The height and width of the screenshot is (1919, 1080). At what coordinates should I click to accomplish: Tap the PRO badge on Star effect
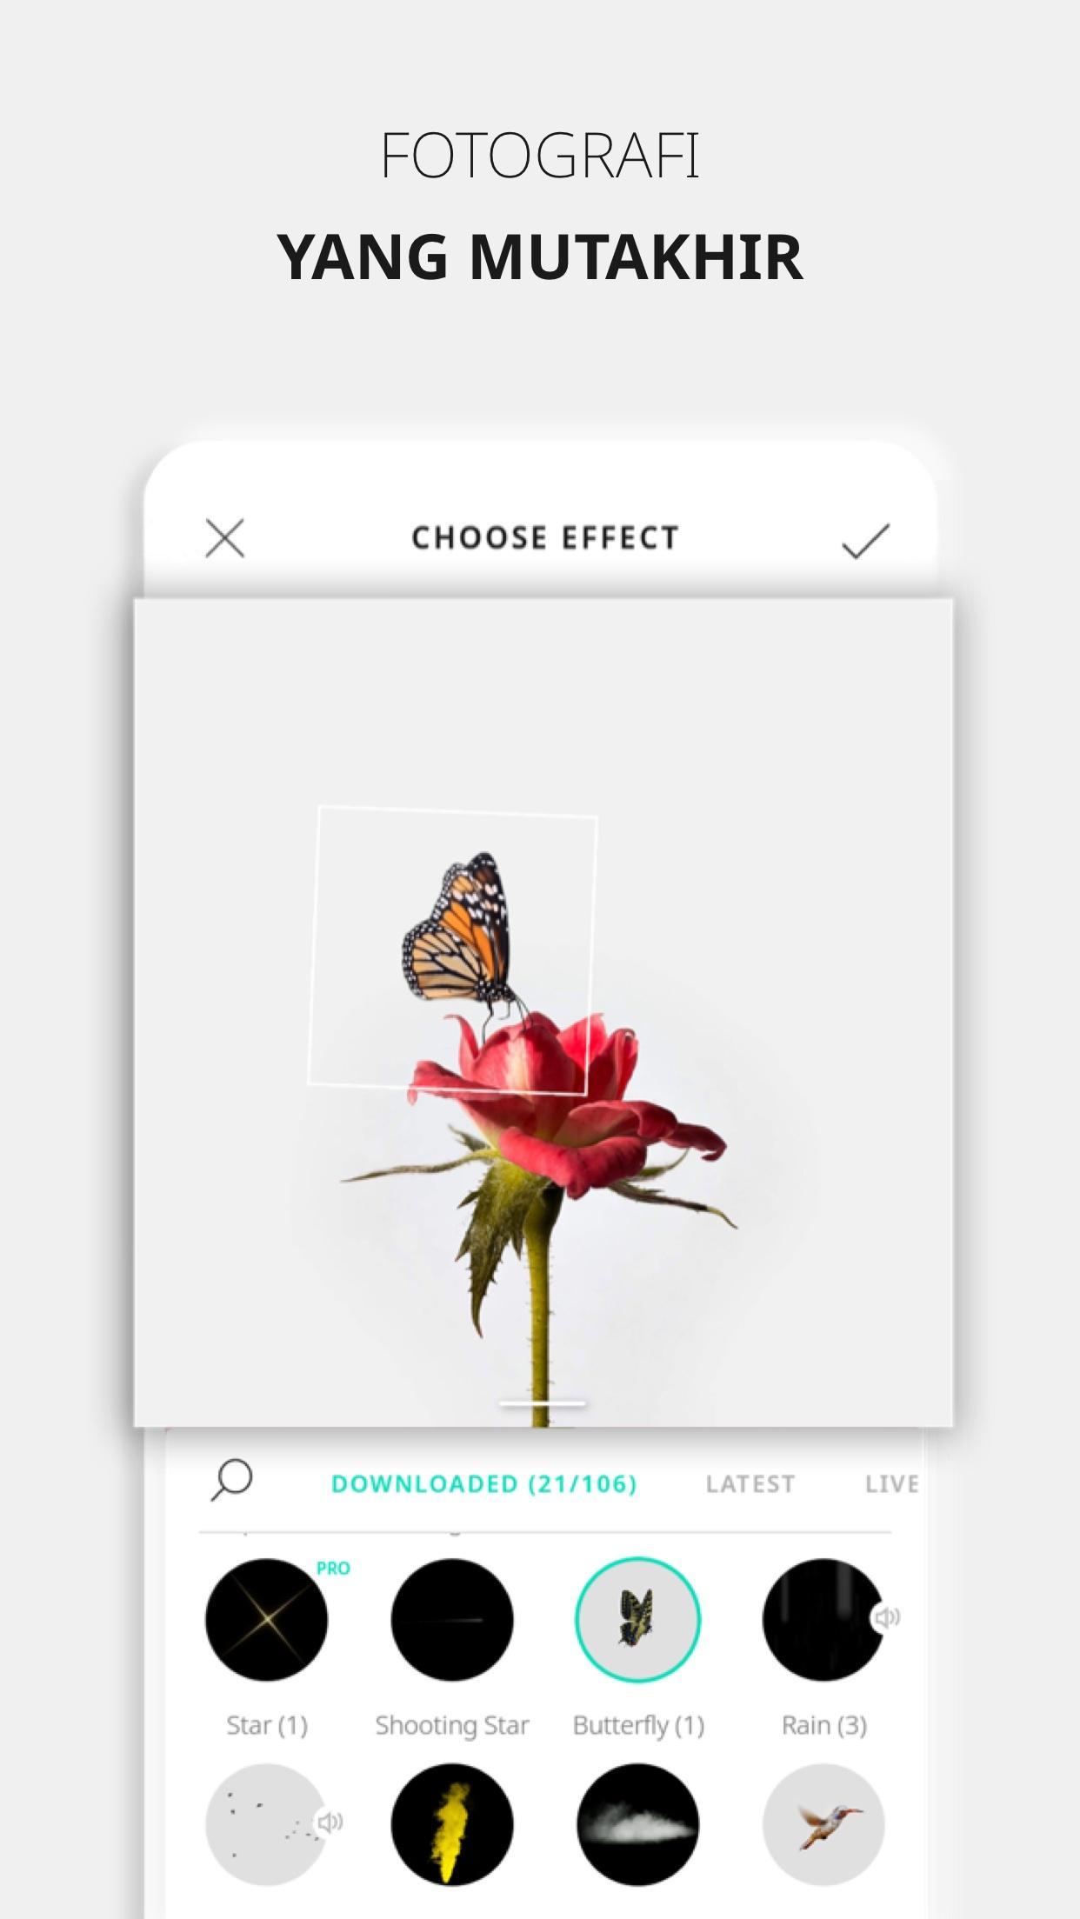pos(333,1569)
